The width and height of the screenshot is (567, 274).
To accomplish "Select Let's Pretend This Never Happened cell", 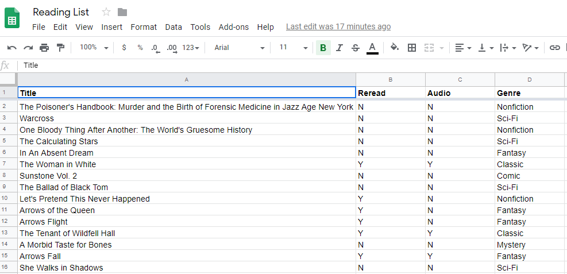I will [187, 199].
